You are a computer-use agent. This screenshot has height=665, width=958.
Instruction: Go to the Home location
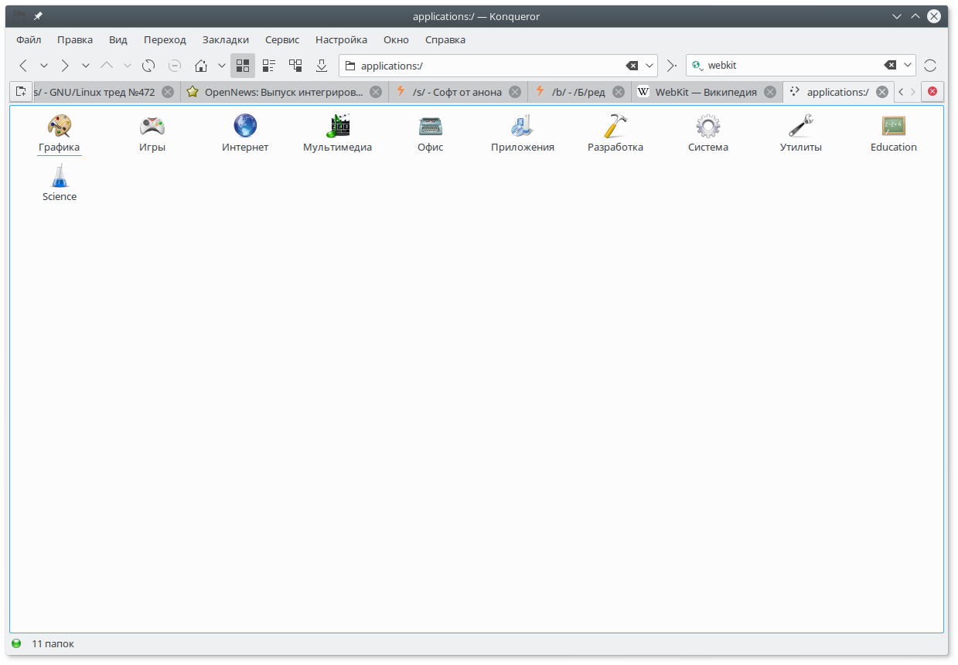201,66
